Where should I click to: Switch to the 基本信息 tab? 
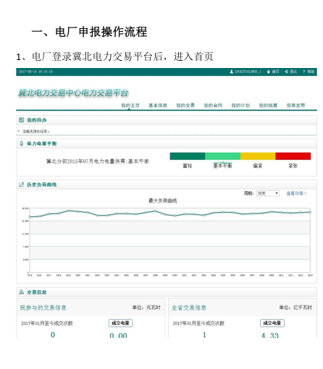[x=158, y=106]
